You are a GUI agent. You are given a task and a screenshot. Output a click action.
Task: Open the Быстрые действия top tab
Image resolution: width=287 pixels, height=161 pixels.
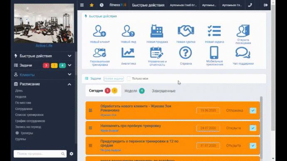point(148,5)
